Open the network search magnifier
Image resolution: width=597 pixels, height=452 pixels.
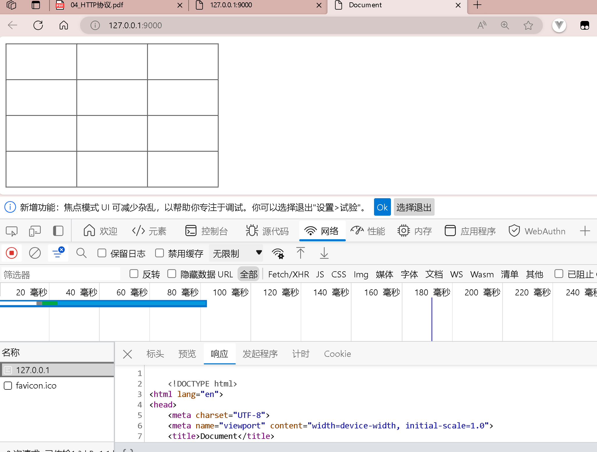click(x=82, y=253)
